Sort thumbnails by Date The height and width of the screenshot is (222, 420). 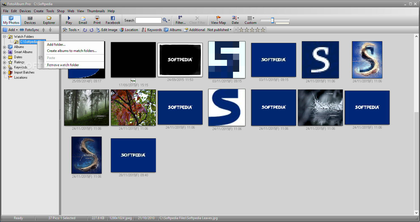(235, 20)
